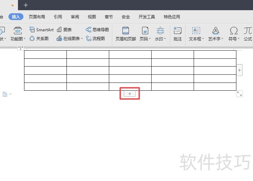Click the 文本框 text box icon
This screenshot has width=253, height=181.
click(196, 31)
